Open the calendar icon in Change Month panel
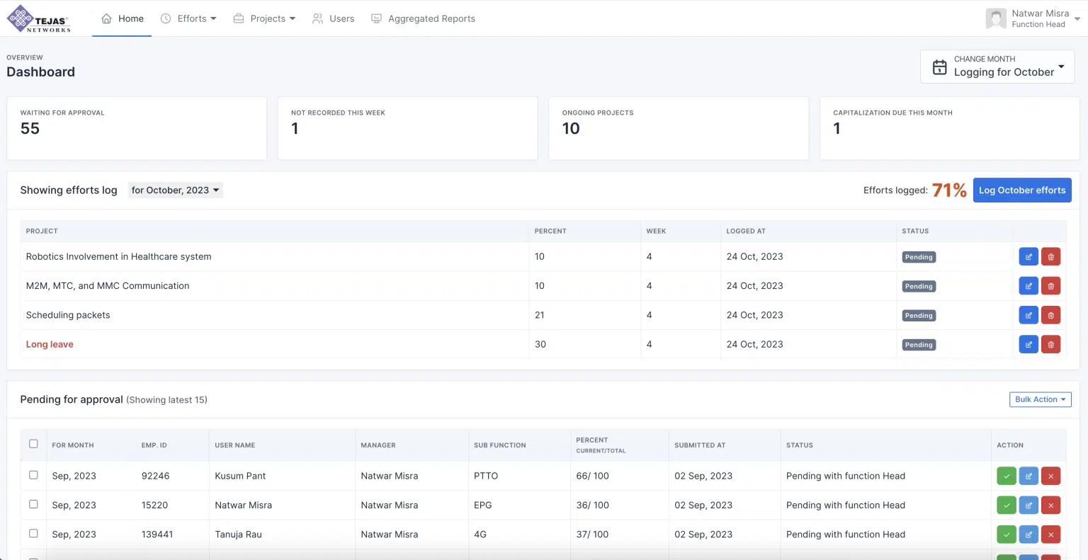Image resolution: width=1088 pixels, height=560 pixels. (939, 66)
